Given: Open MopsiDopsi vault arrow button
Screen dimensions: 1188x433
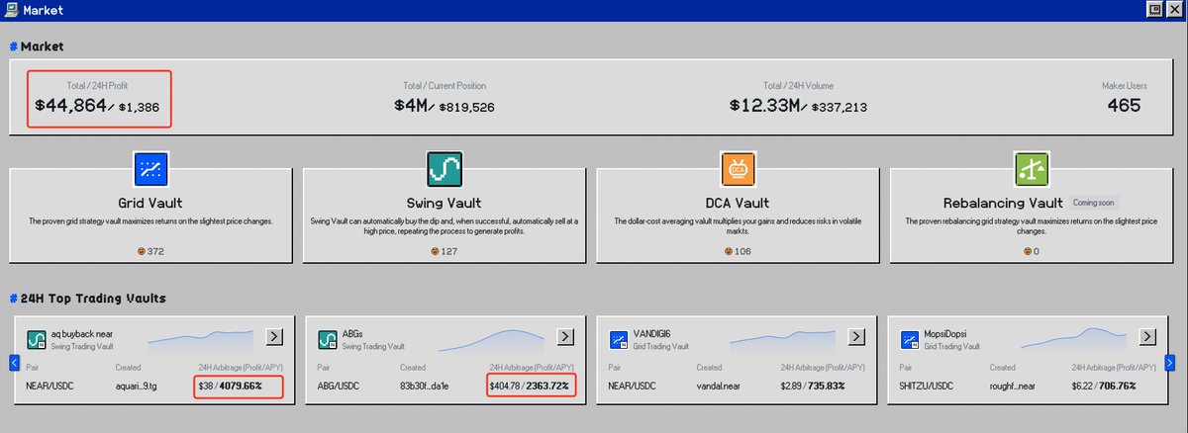Looking at the screenshot, I should point(1149,337).
